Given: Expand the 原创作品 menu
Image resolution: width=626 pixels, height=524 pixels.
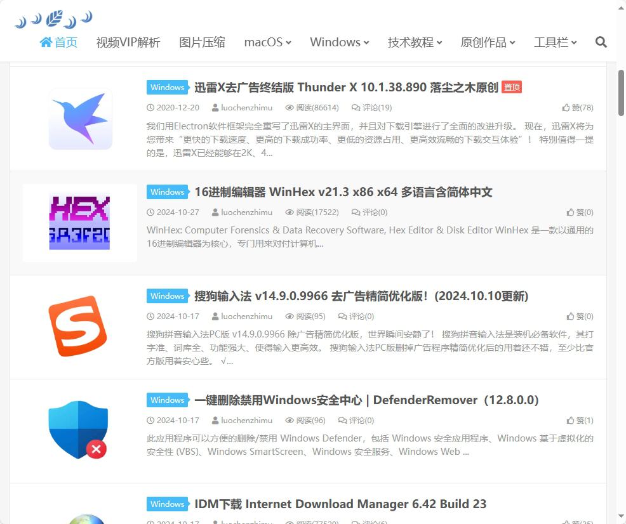Looking at the screenshot, I should [488, 43].
